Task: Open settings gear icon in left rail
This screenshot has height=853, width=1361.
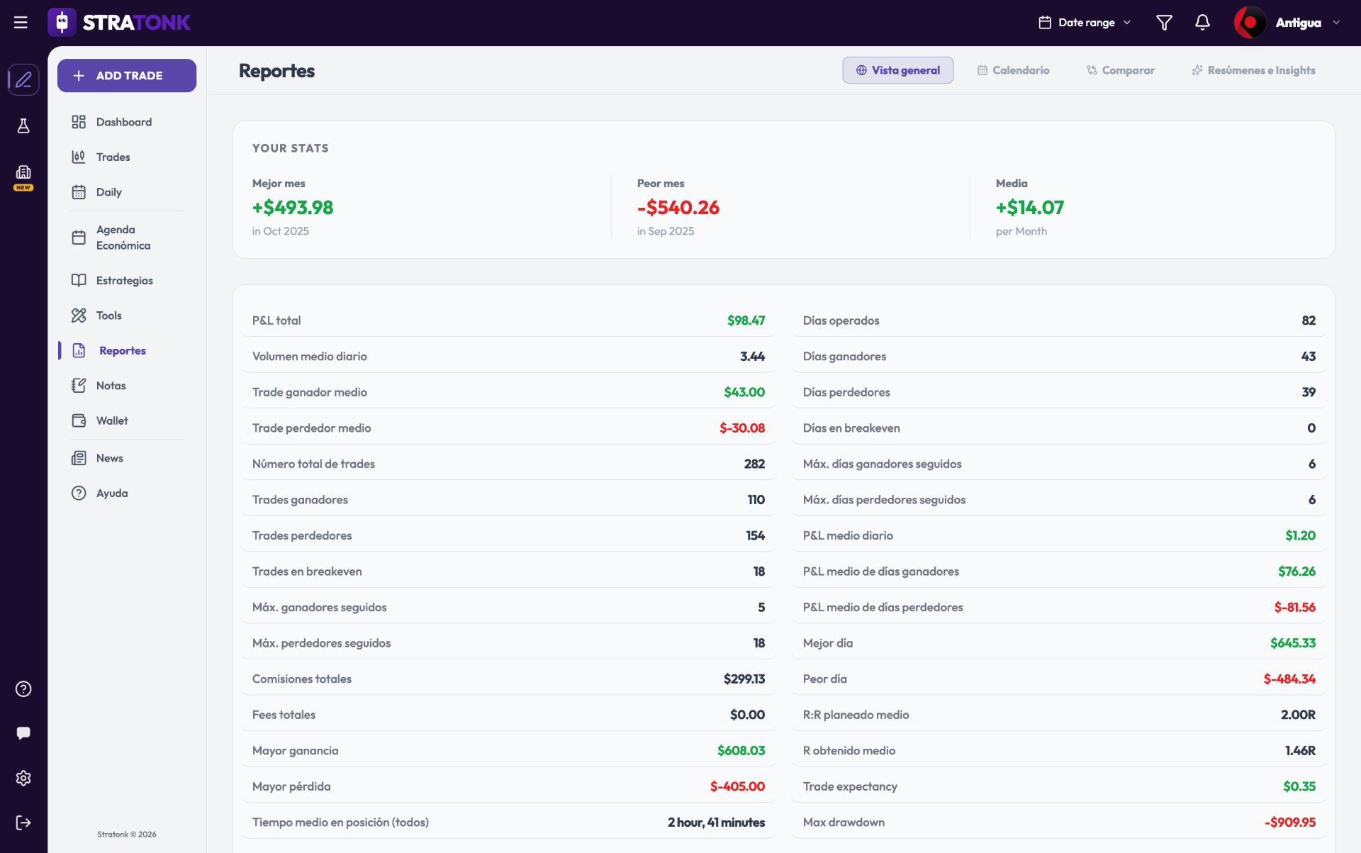Action: coord(23,778)
